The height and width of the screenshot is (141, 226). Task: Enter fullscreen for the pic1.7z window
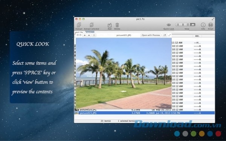(213, 19)
